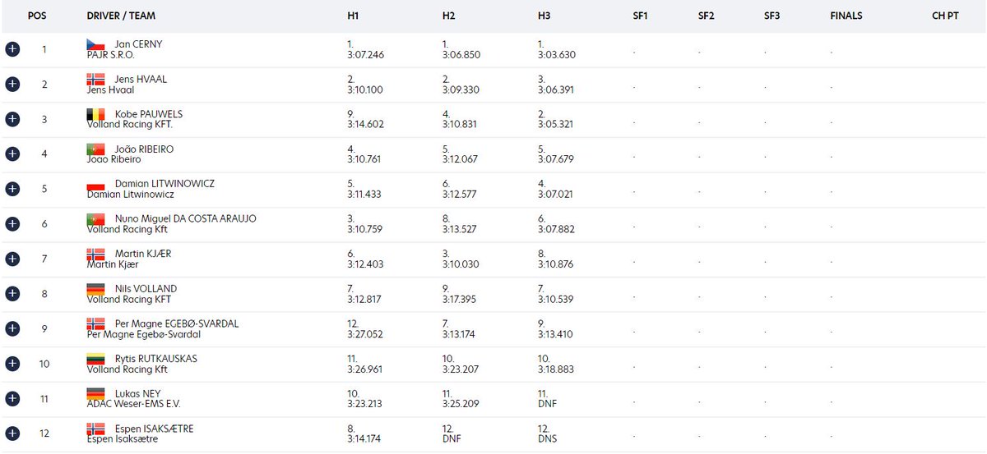Click H1 time 3:14.602

tap(365, 125)
